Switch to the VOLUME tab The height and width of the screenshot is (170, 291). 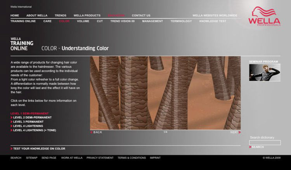83,21
